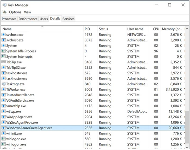Open the File menu
The image size is (190, 150).
[4, 12]
